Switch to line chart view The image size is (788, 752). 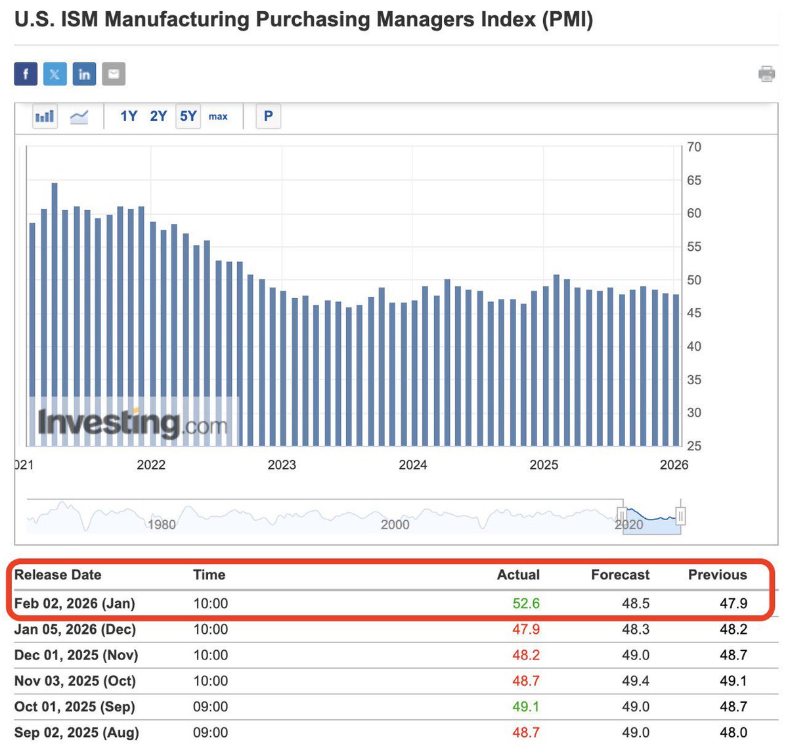(79, 116)
